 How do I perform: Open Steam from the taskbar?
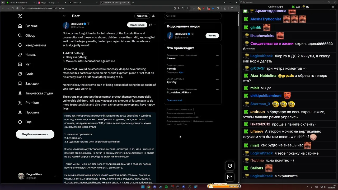click(x=160, y=187)
